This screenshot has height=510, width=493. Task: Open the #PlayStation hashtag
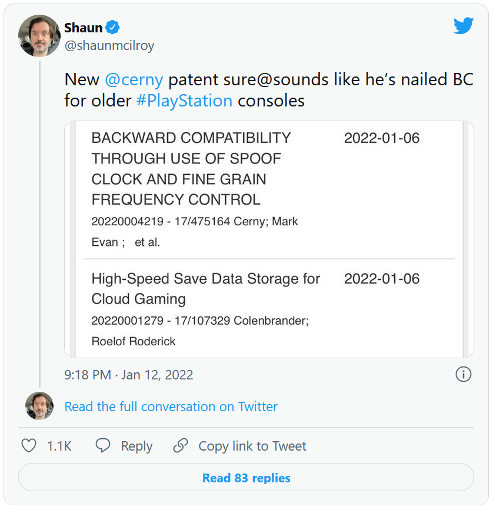pyautogui.click(x=184, y=101)
